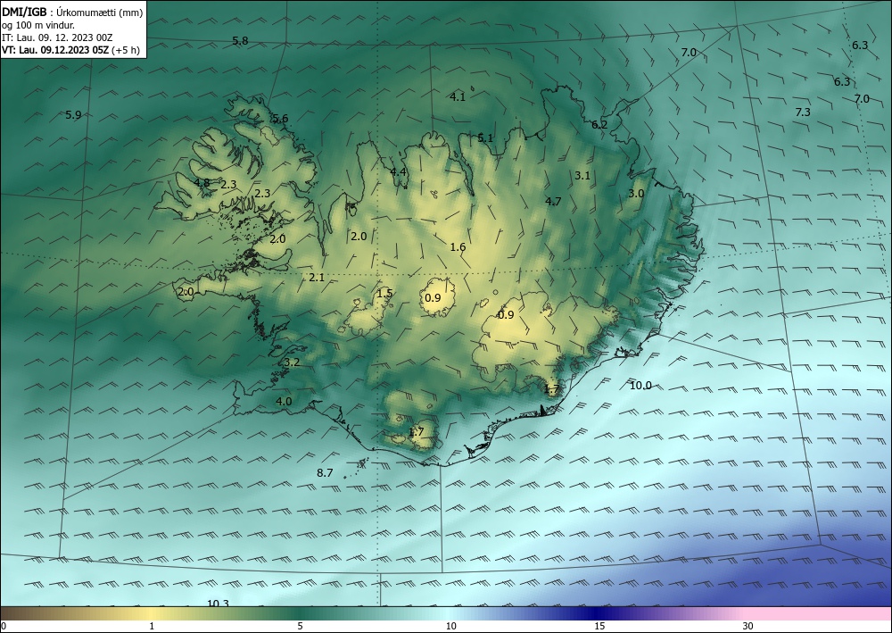Click the 5.1 value on the north coast

[x=485, y=138]
